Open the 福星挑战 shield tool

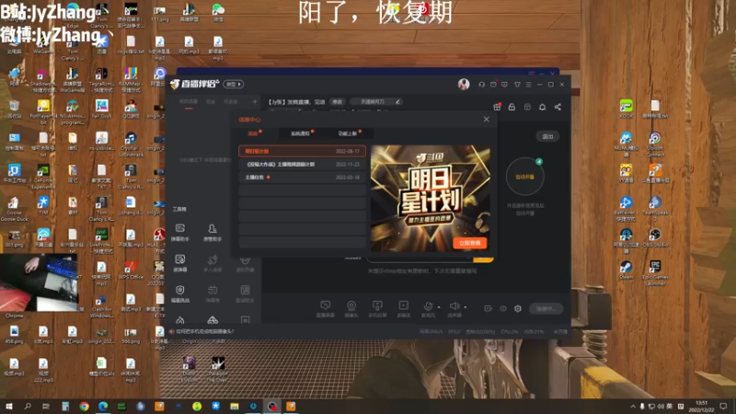(x=180, y=293)
